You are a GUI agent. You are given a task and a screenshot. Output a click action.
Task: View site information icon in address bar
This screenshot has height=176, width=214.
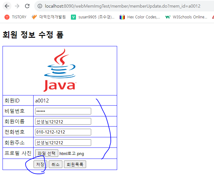click(40, 6)
